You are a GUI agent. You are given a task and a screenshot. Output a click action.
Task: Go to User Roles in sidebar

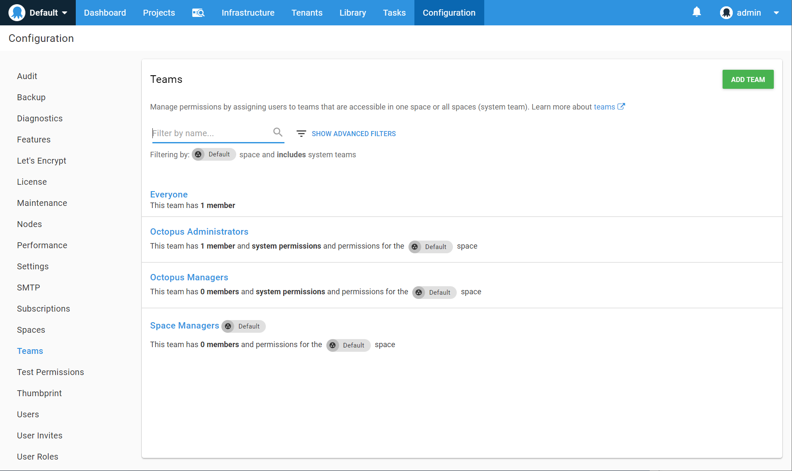click(x=37, y=457)
